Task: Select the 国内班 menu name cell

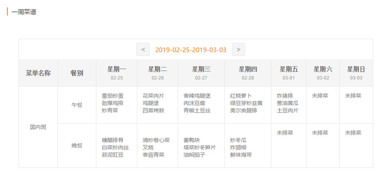Action: coord(38,127)
